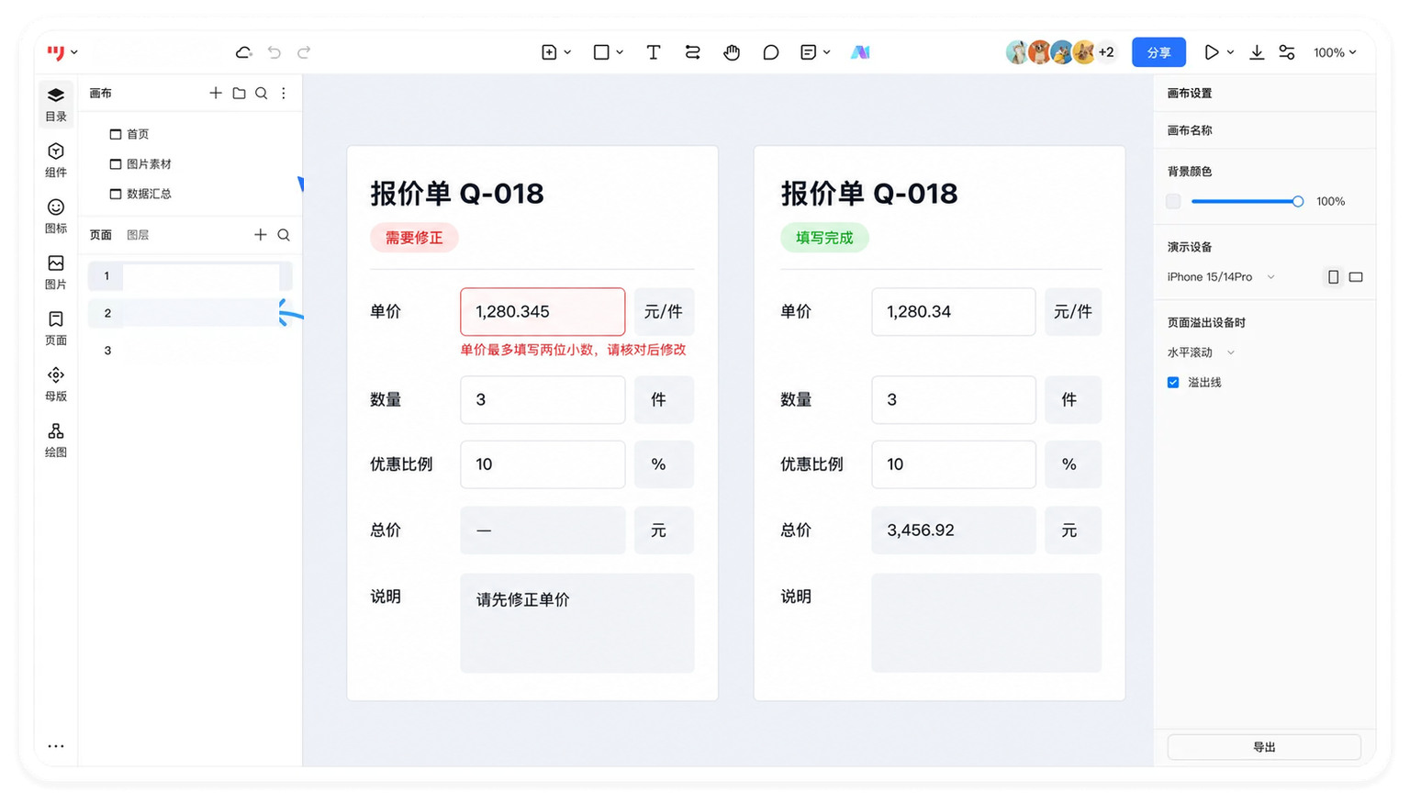Open the 组件 sidebar panel
Image resolution: width=1410 pixels, height=804 pixels.
(x=56, y=161)
